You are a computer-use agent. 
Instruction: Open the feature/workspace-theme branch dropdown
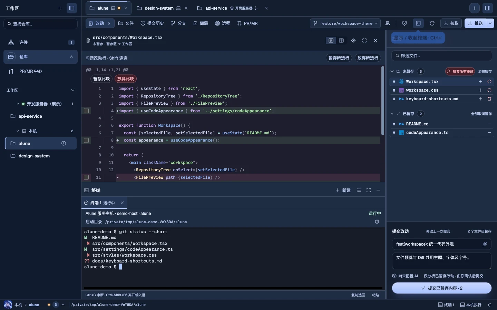pyautogui.click(x=345, y=23)
